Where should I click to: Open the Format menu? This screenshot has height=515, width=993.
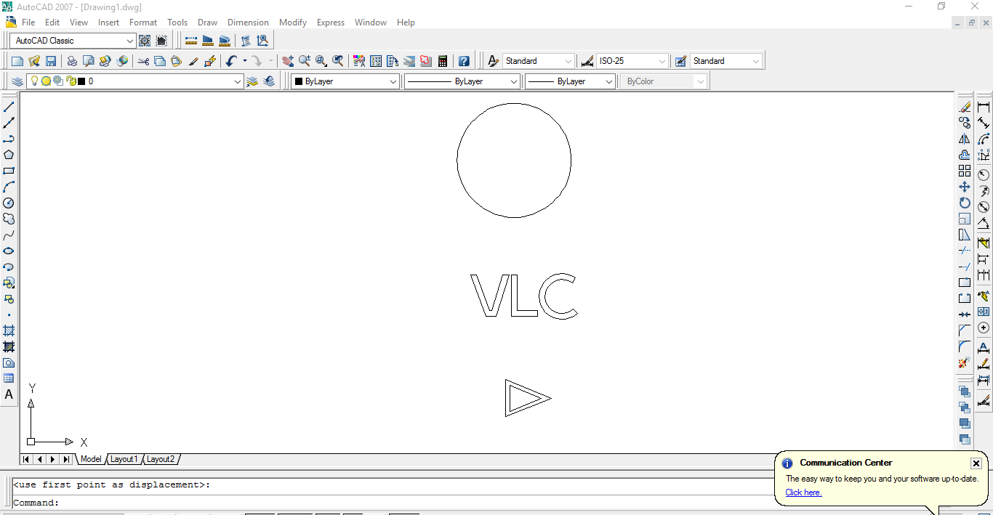click(x=143, y=23)
